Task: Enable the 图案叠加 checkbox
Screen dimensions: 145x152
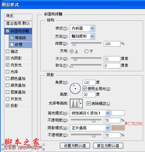Action: [x=7, y=92]
